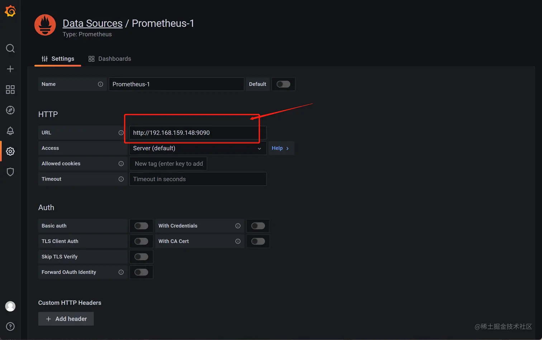Click the info icon next to Timeout
542x340 pixels.
click(x=121, y=179)
